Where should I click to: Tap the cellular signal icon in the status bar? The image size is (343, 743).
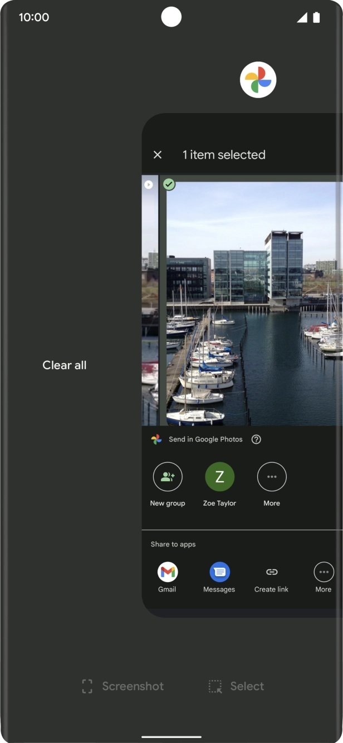(302, 17)
